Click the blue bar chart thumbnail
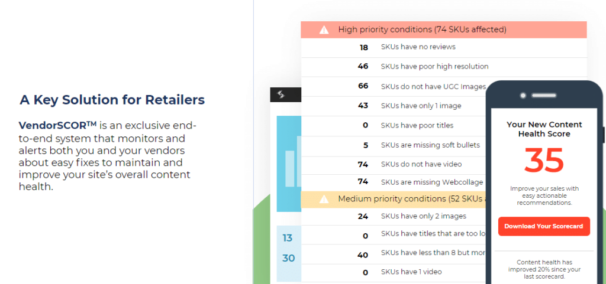Viewport: 606px width, 284px height. (289, 164)
